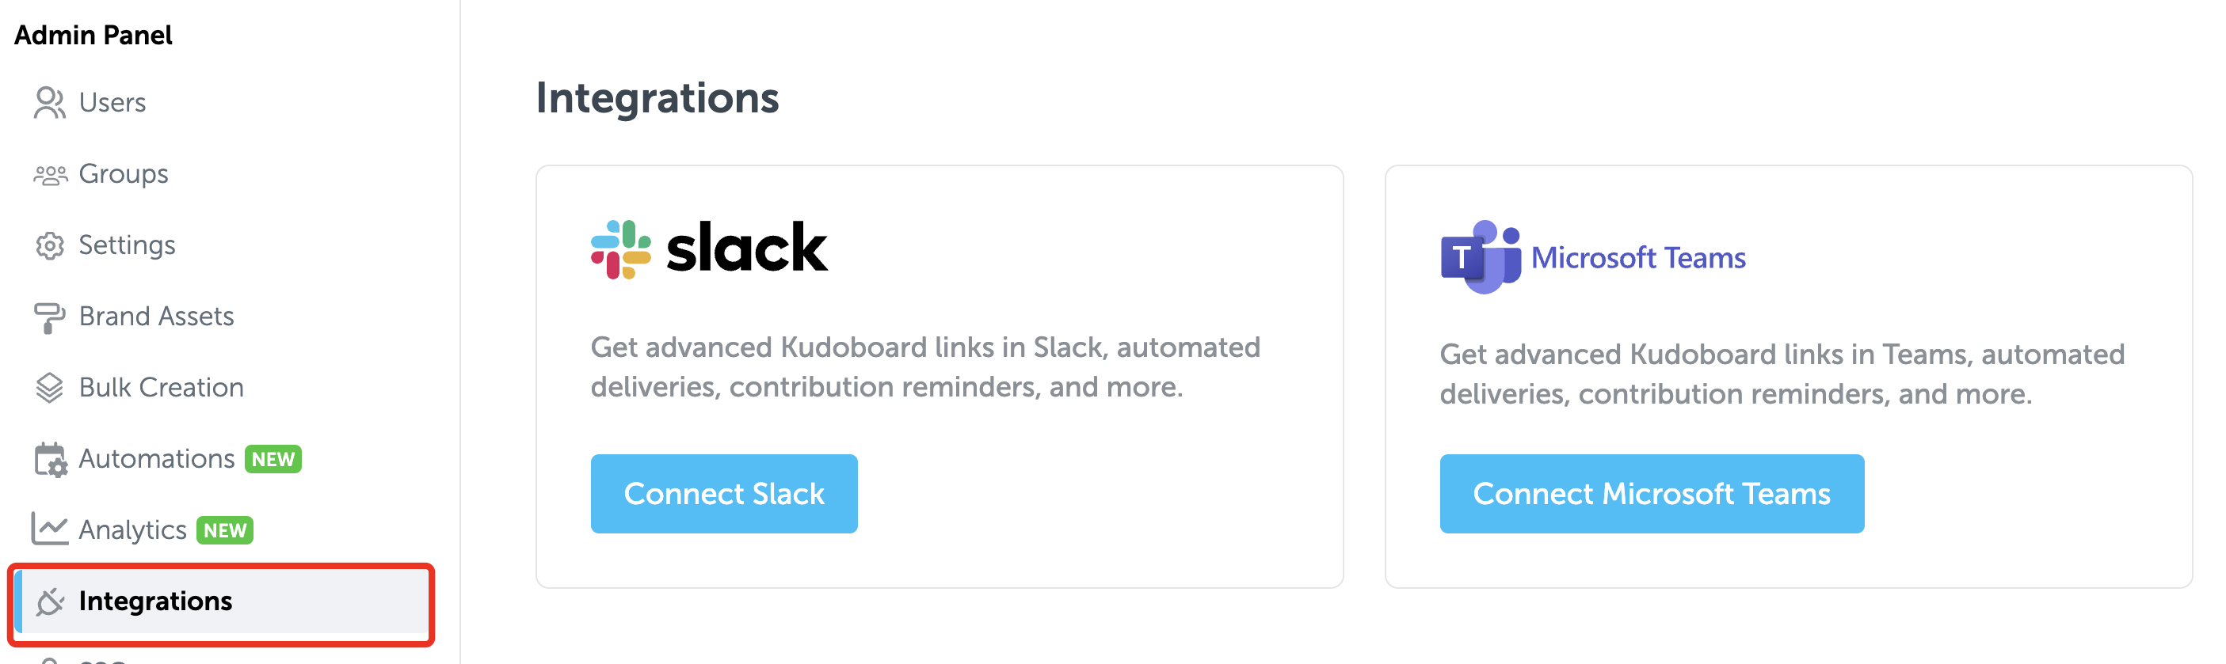Screen dimensions: 2226x664
Task: Click the Brand Assets paint roller icon
Action: [49, 317]
